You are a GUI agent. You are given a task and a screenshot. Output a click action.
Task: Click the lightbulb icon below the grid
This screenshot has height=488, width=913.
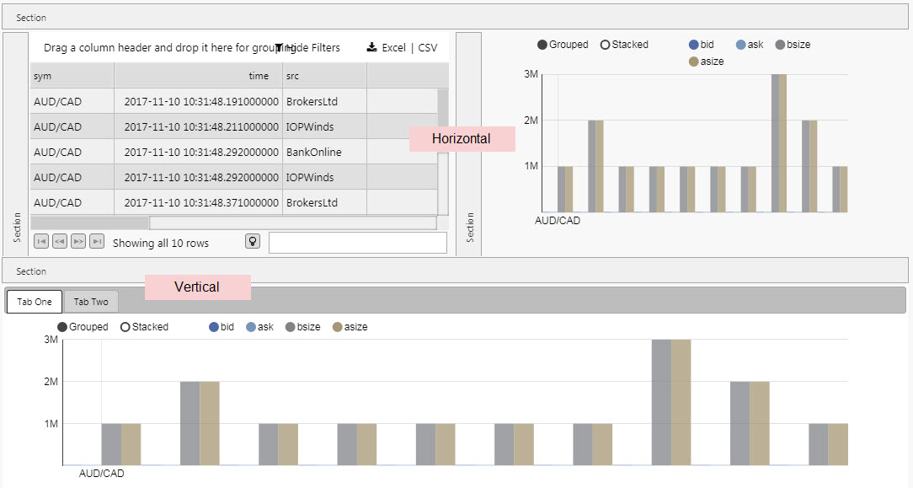pos(252,241)
